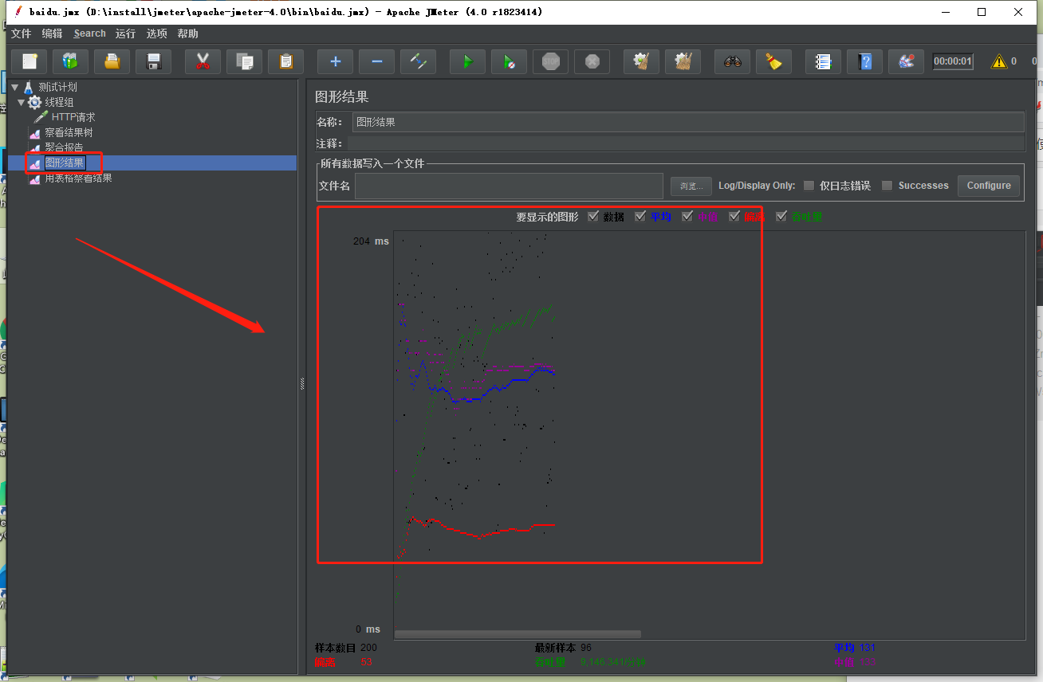Reset the search with the broom icon
Viewport: 1043px width, 682px height.
click(774, 61)
